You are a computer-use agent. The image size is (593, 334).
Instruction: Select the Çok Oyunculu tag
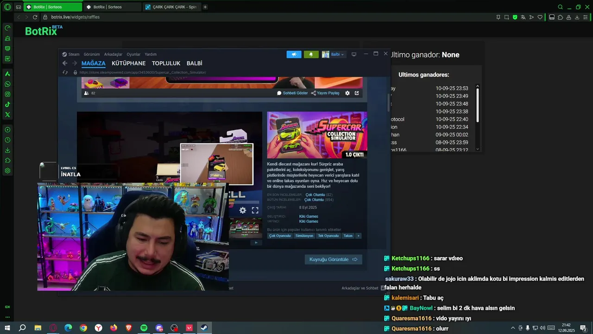coord(280,236)
